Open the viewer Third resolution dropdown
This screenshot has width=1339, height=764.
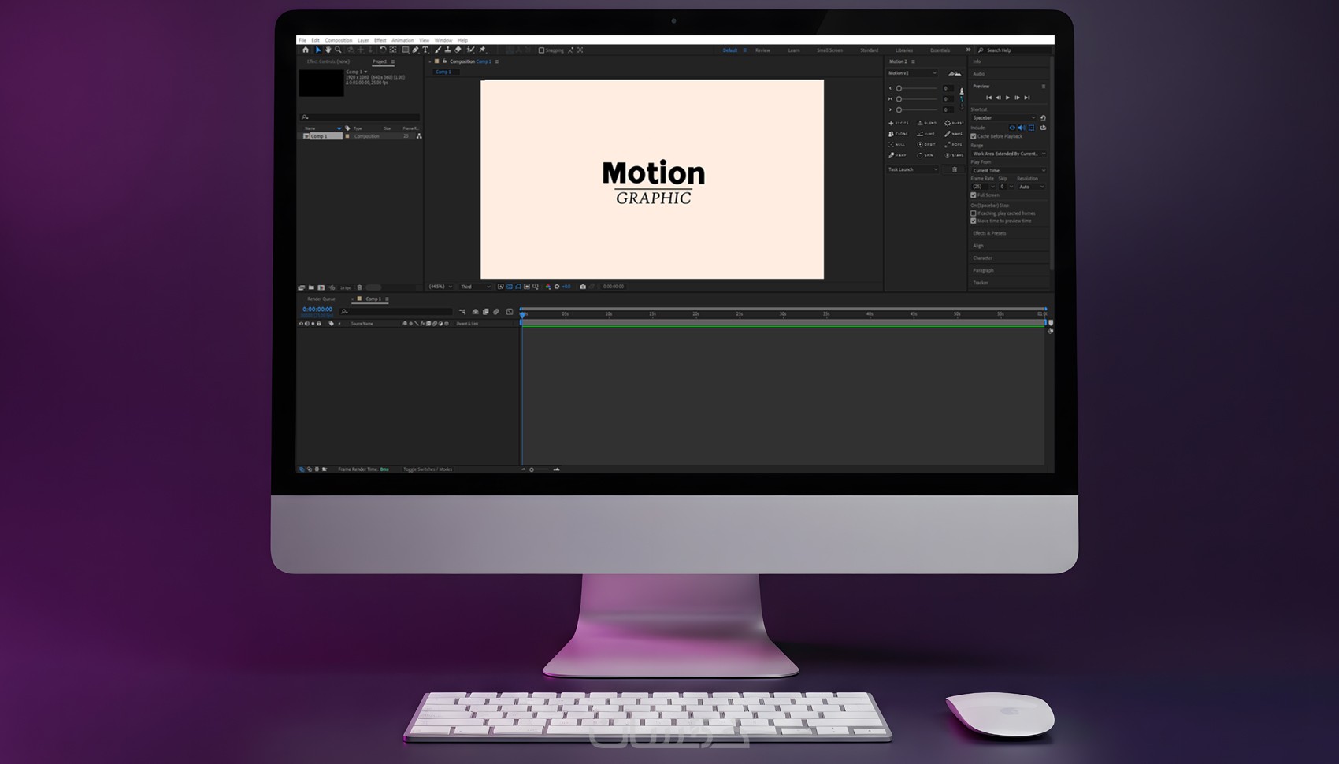[x=475, y=287]
